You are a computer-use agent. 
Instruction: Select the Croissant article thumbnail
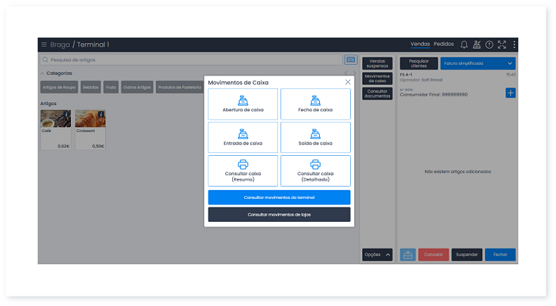90,128
